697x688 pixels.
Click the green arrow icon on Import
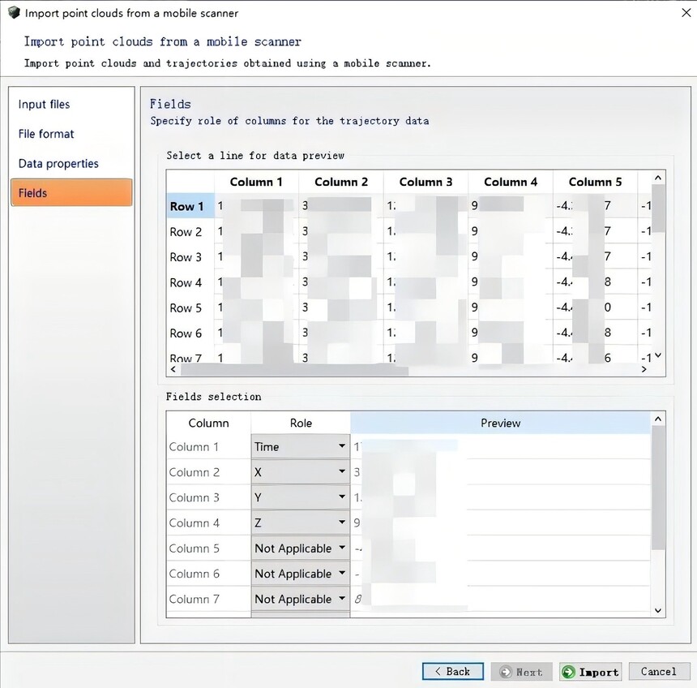tap(568, 672)
